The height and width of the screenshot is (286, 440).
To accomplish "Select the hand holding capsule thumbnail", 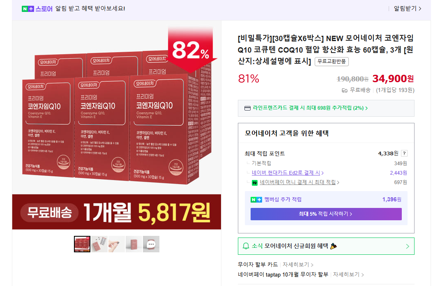I will coord(116,244).
